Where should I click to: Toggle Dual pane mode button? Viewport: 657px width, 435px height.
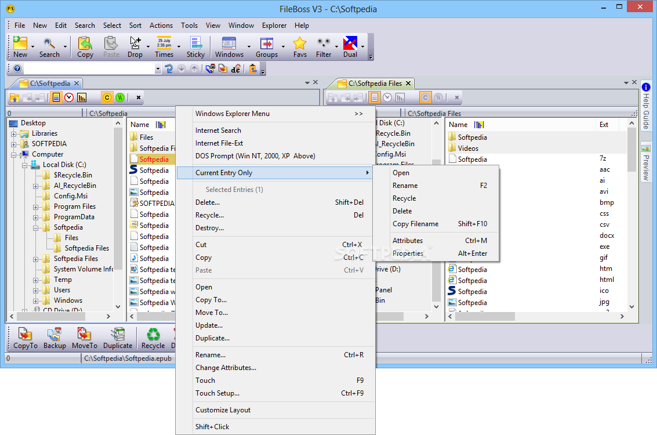tap(350, 47)
